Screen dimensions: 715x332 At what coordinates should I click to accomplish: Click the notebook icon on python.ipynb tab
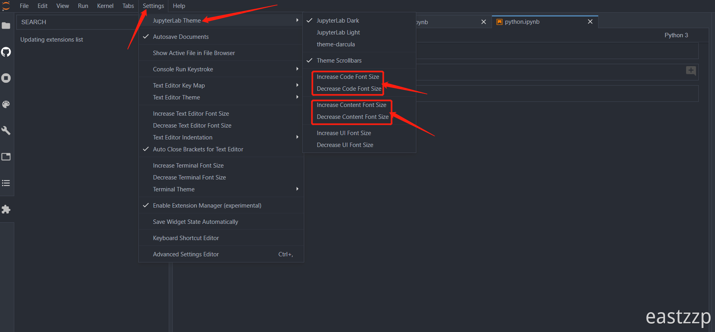click(x=500, y=22)
